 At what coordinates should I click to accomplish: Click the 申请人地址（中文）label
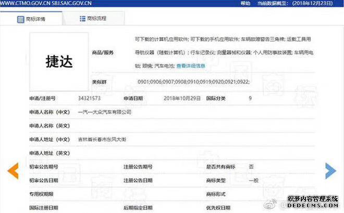point(50,140)
